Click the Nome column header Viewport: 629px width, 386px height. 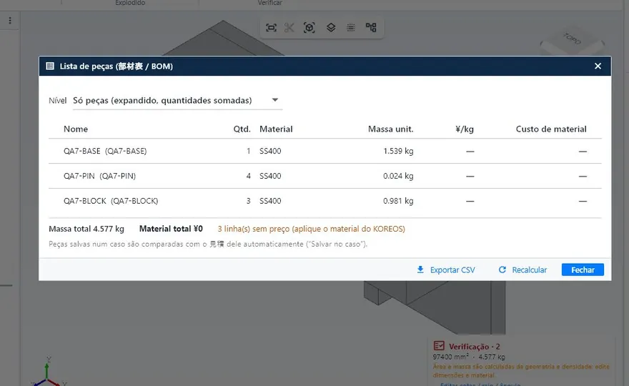(x=76, y=129)
